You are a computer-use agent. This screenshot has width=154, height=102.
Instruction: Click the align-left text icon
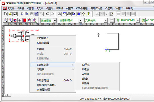point(118,14)
